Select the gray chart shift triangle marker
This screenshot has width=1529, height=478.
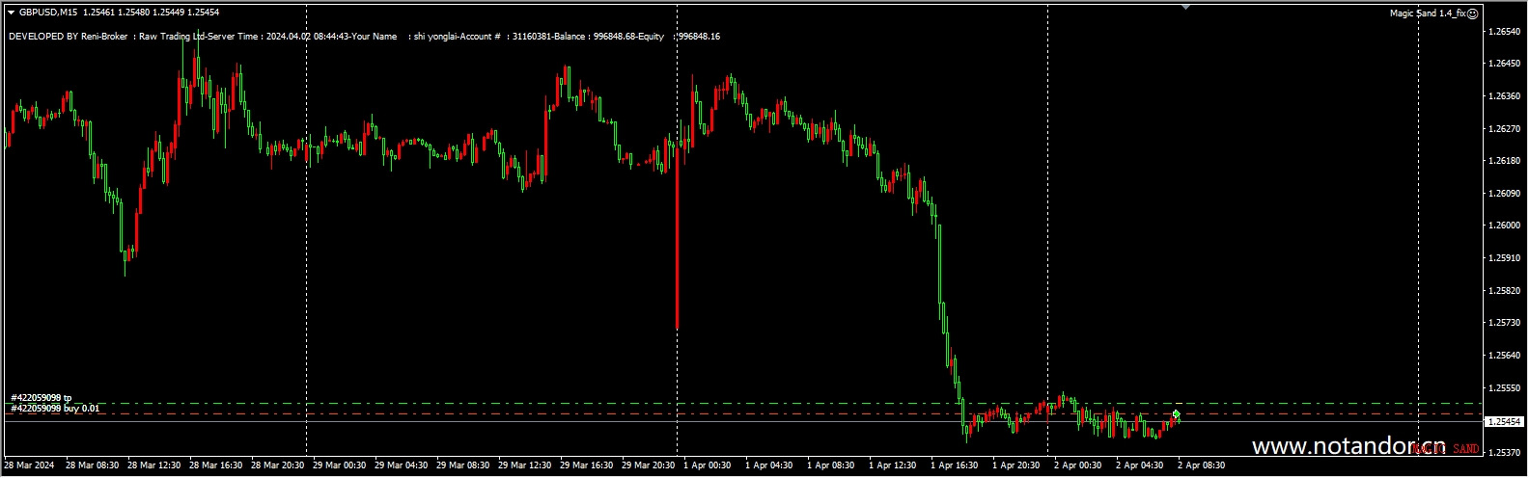[x=1185, y=7]
